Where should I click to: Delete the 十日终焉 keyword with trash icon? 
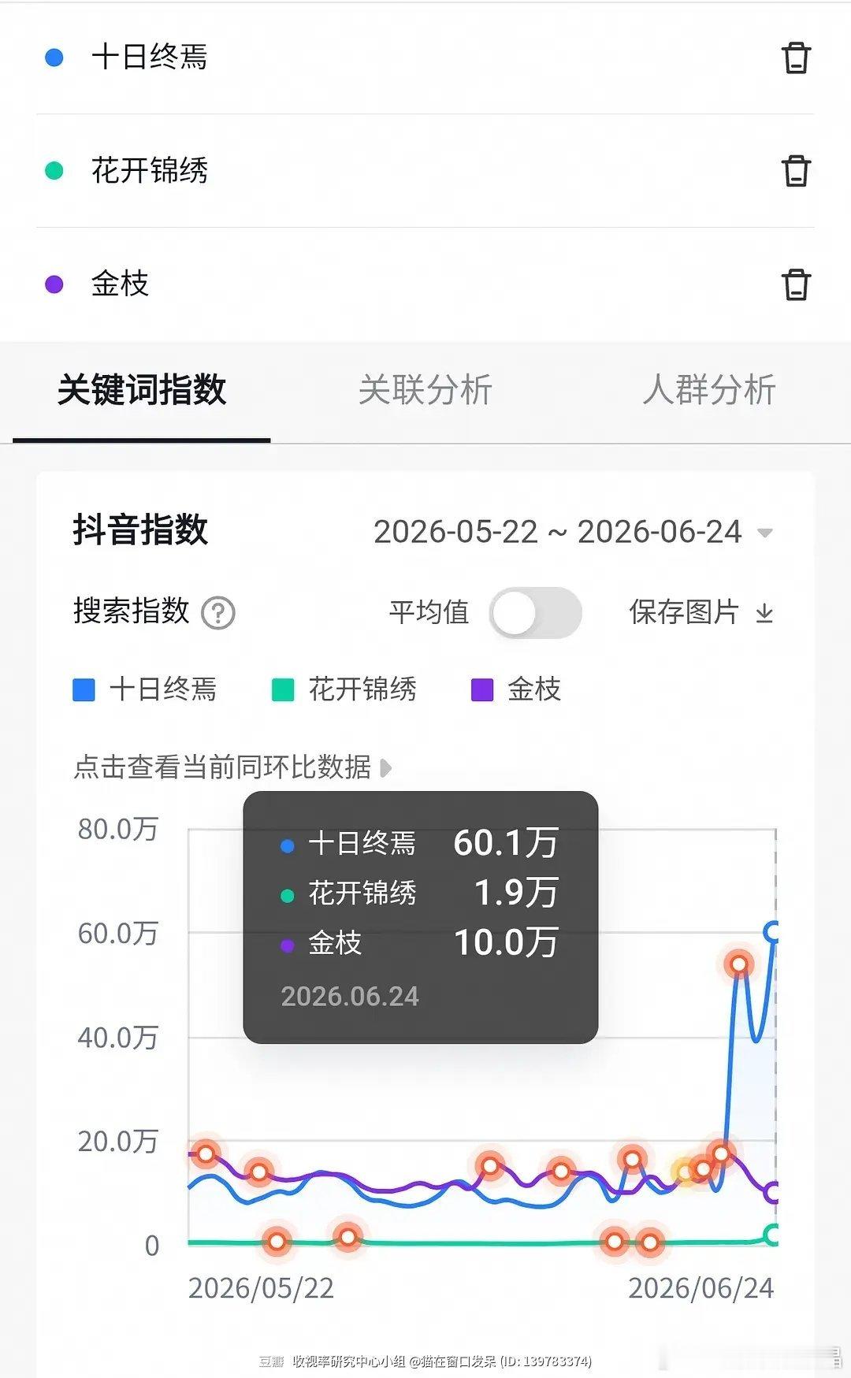click(796, 58)
